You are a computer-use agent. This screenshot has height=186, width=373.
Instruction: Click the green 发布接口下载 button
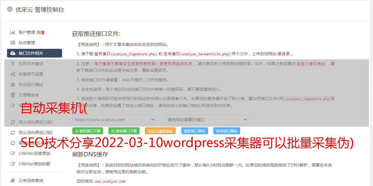(124, 131)
